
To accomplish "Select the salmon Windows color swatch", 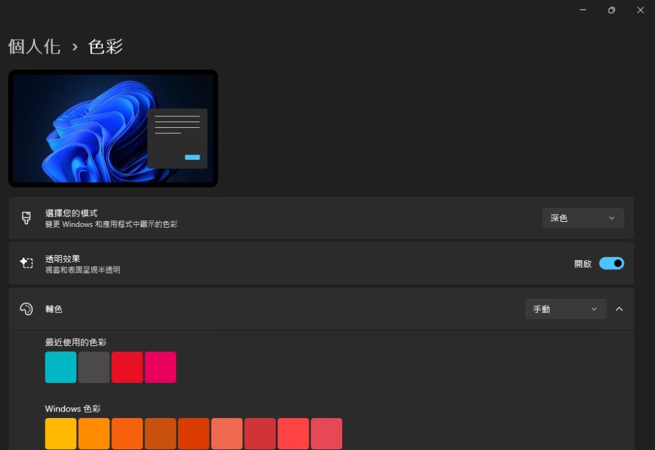I will tap(226, 433).
